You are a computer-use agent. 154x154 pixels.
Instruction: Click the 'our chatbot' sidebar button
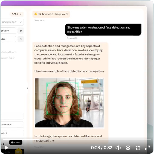[12, 125]
